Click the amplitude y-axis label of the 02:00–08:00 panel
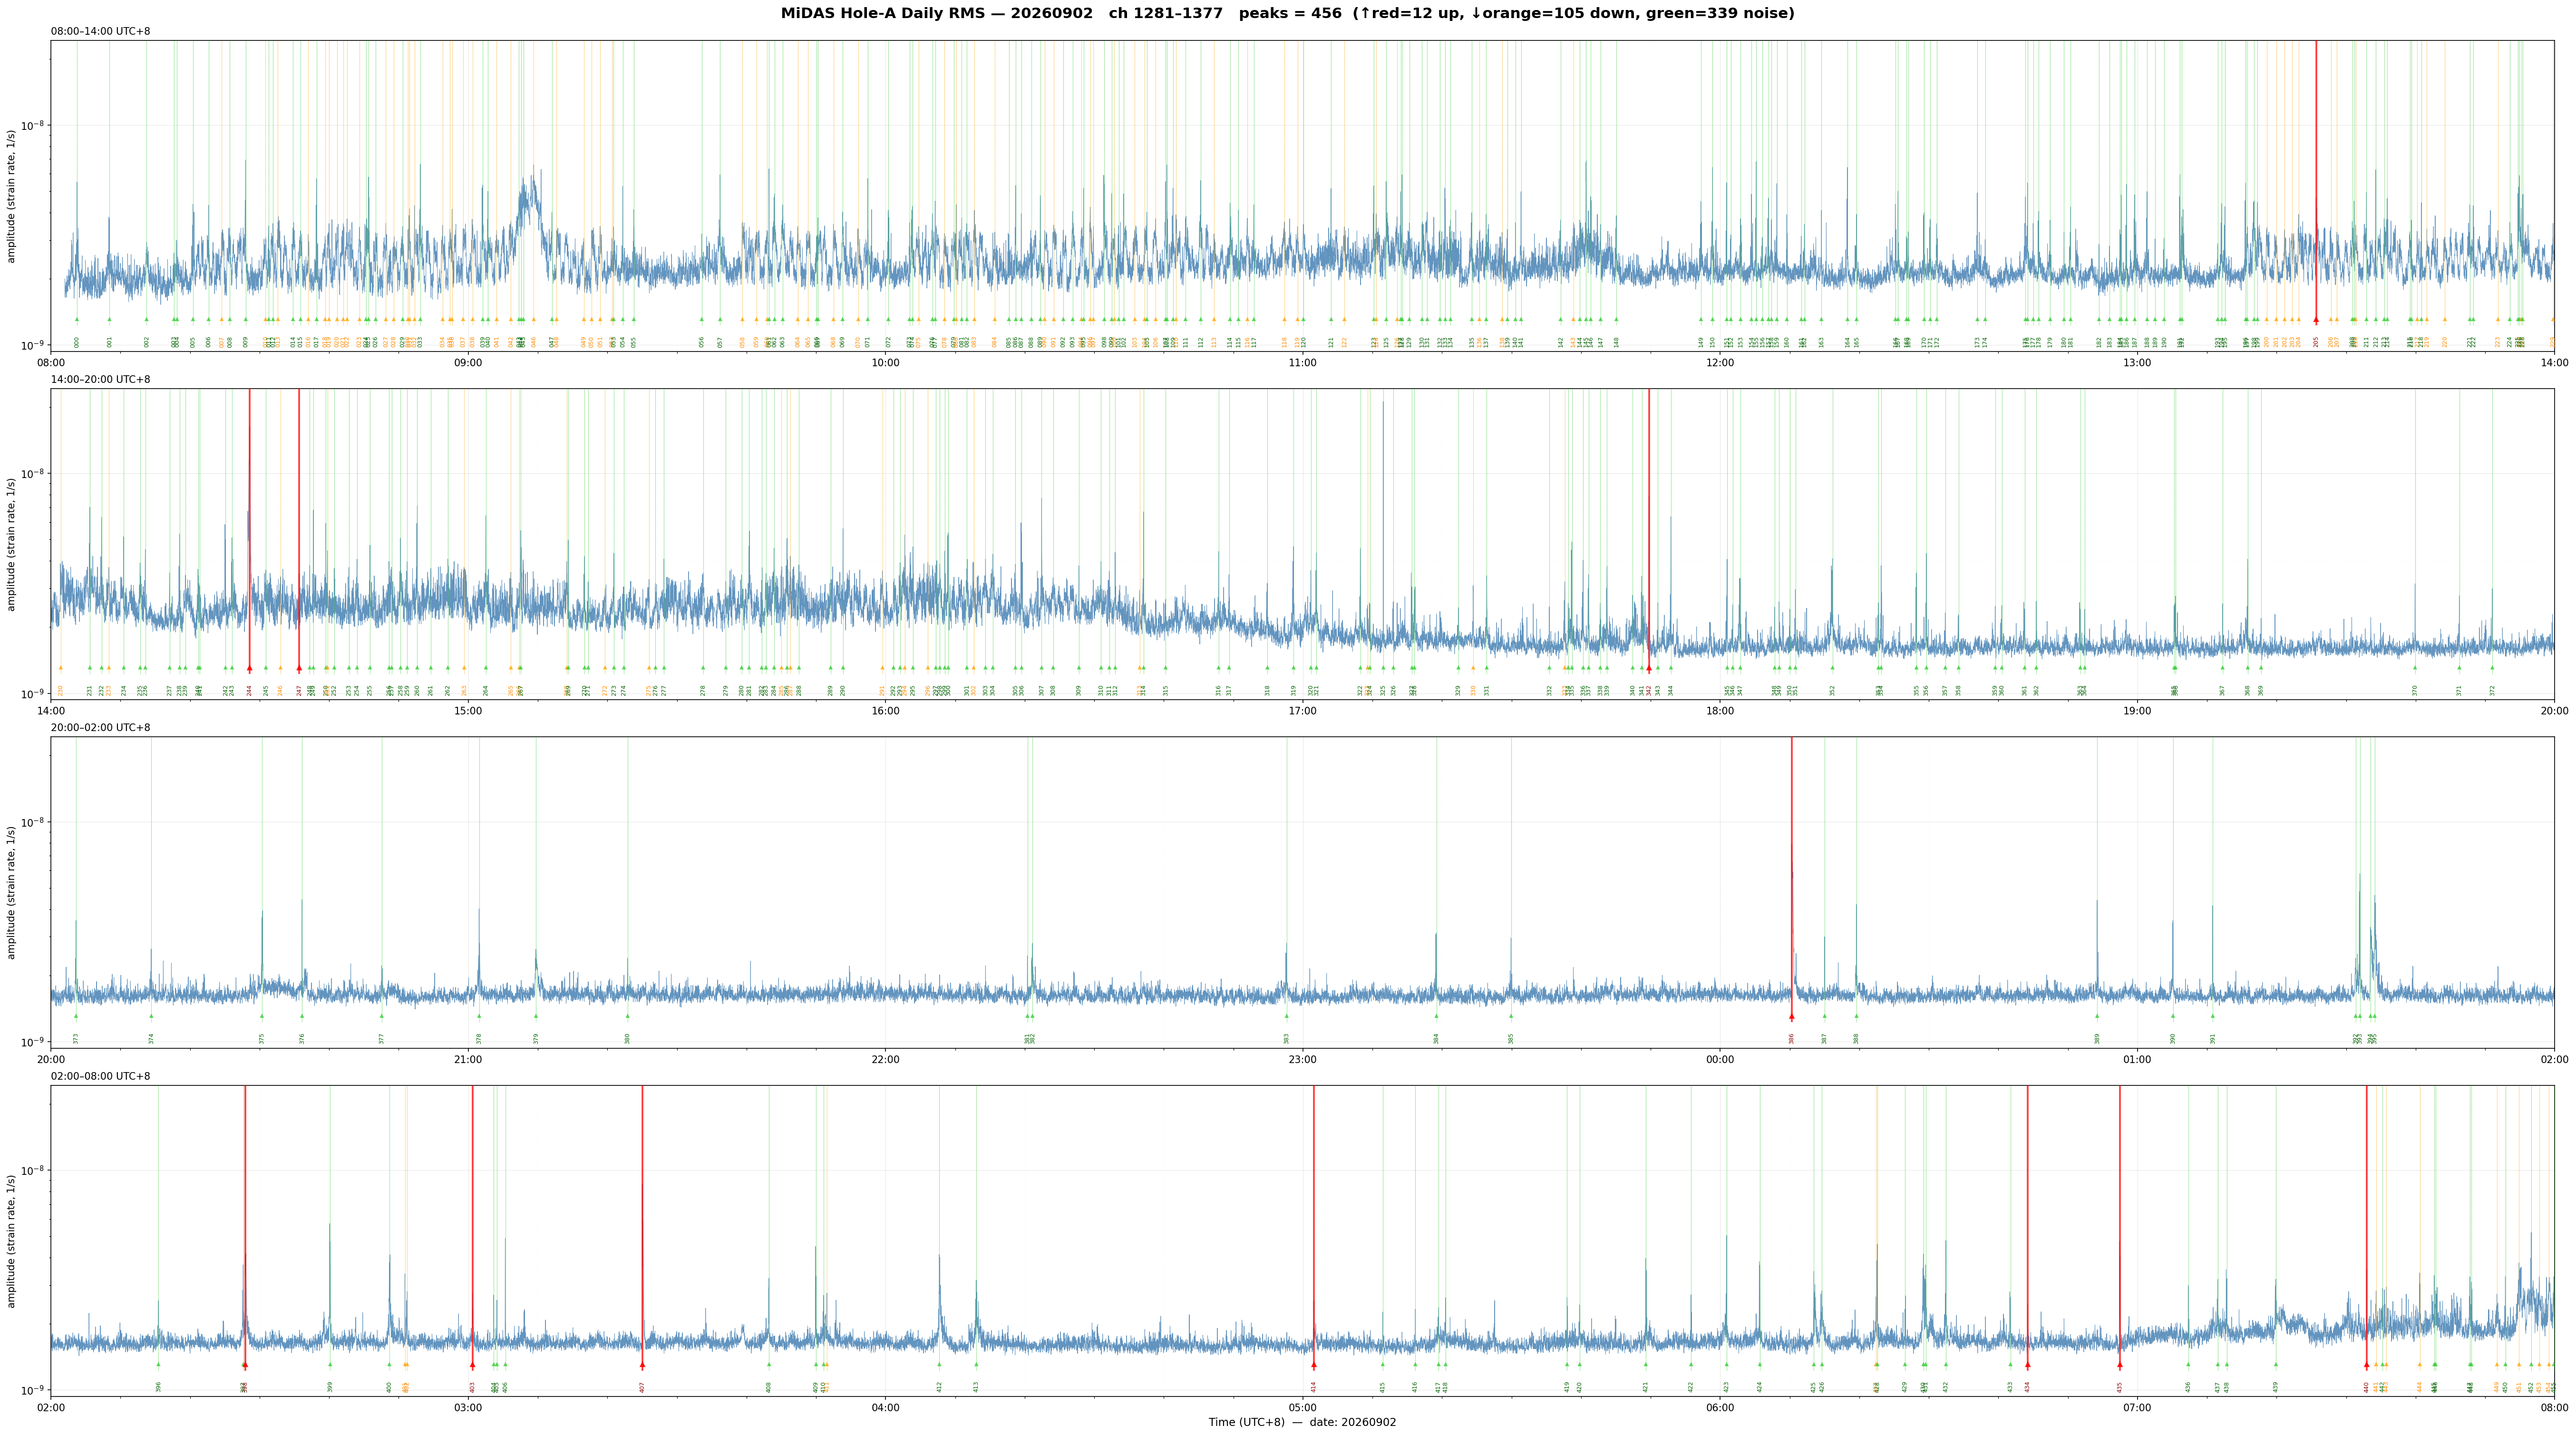Viewport: 2576px width, 1435px height. pyautogui.click(x=12, y=1241)
